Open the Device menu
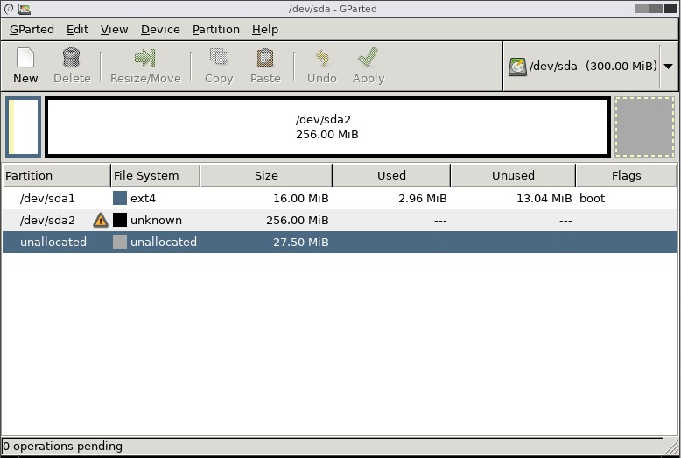Viewport: 681px width, 458px height. point(160,30)
